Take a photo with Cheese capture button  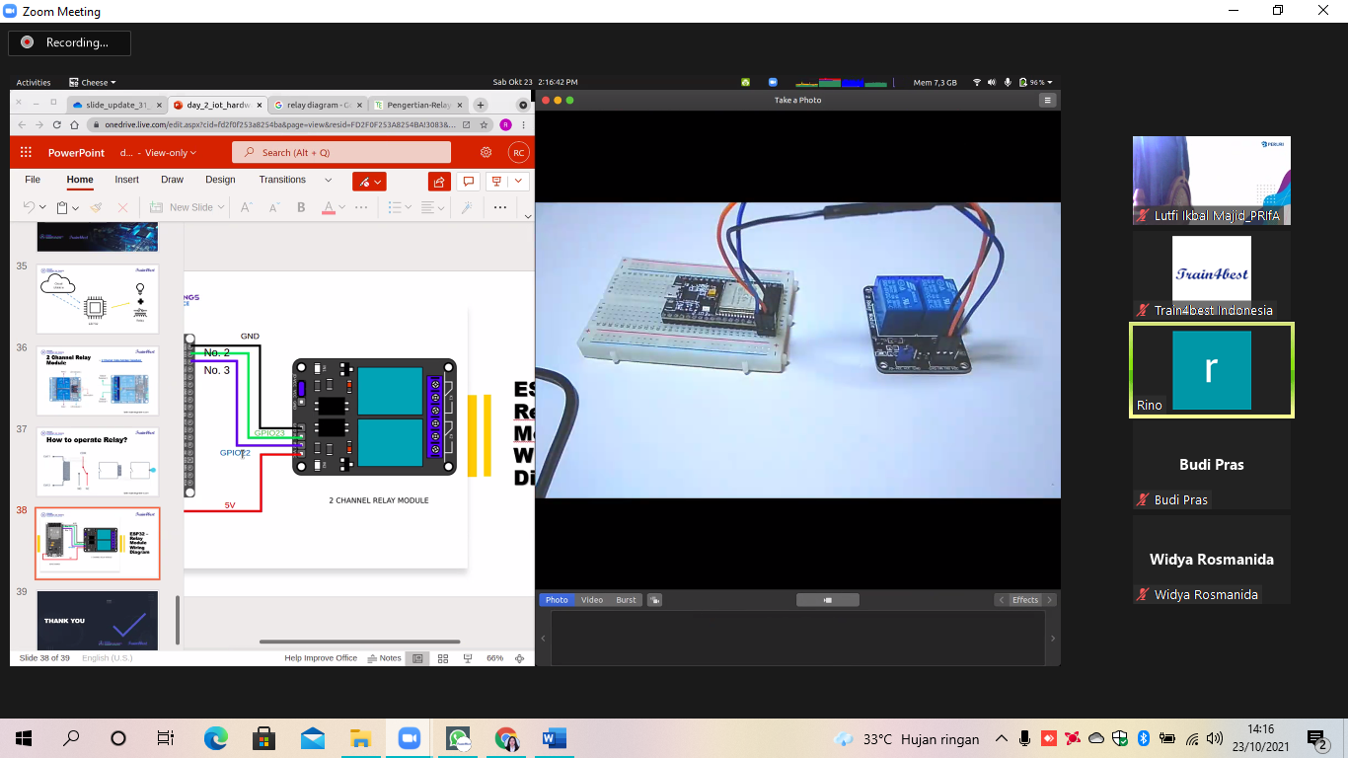point(827,600)
